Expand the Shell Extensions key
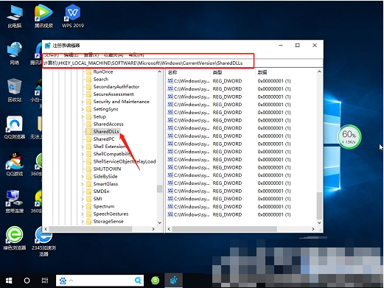The width and height of the screenshot is (384, 288). 83,147
